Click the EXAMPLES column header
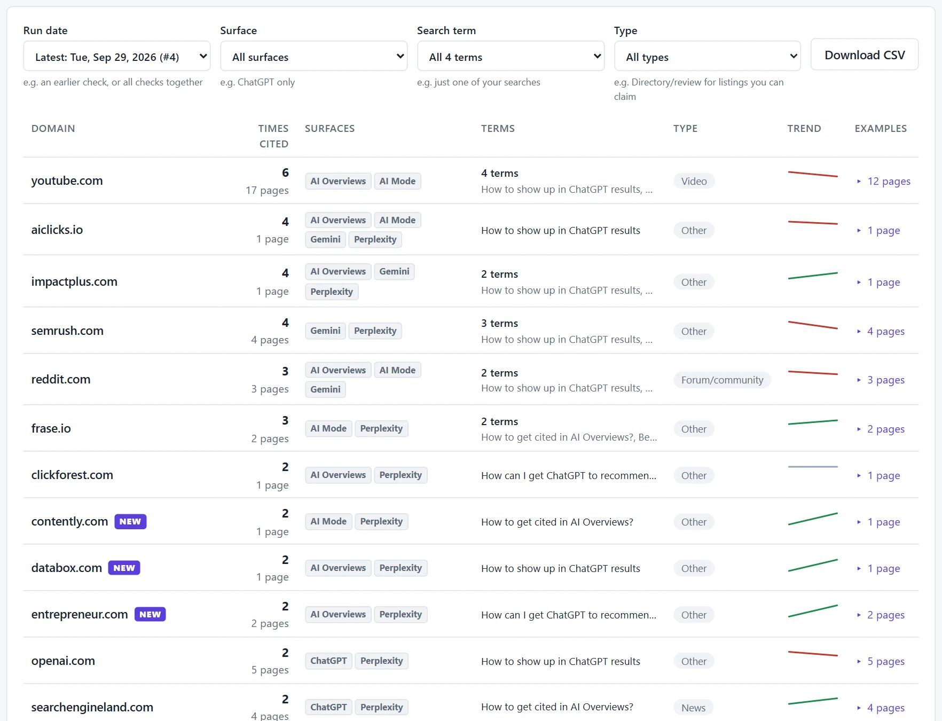The height and width of the screenshot is (721, 942). click(881, 129)
